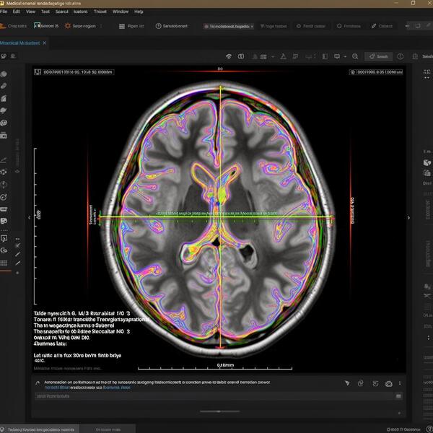Click the spiral icon in left sidebar

tap(4, 123)
